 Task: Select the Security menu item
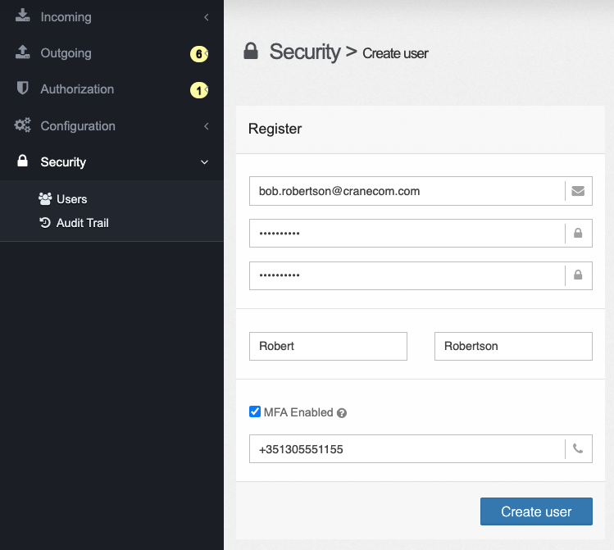click(x=111, y=161)
